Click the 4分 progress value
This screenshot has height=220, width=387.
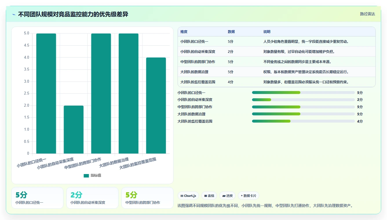coord(360,121)
